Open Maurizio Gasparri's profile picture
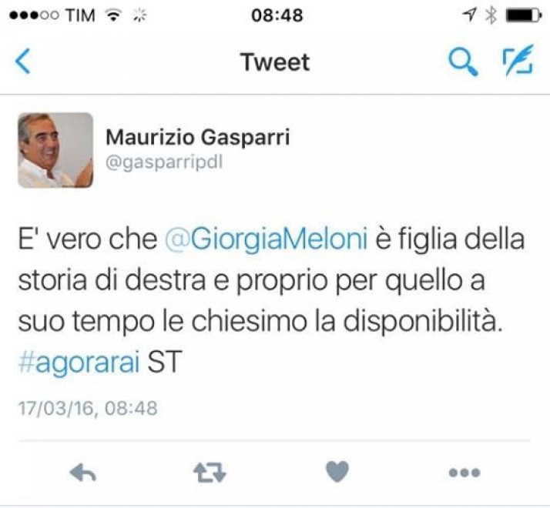Screen dimensions: 550x508 click(x=55, y=150)
